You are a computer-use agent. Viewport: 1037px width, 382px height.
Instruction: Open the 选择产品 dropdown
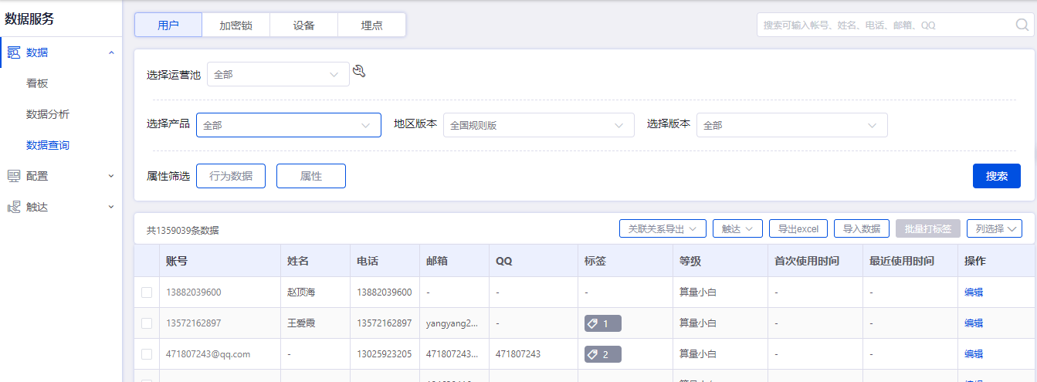point(288,125)
